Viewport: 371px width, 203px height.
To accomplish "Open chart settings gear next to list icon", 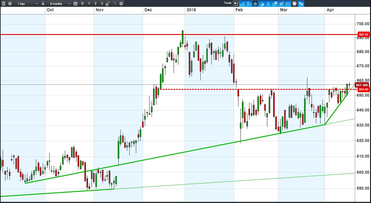I will 10,4.
